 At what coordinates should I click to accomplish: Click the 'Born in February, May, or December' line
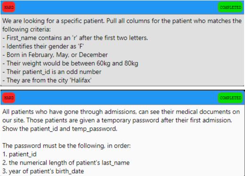coord(55,55)
